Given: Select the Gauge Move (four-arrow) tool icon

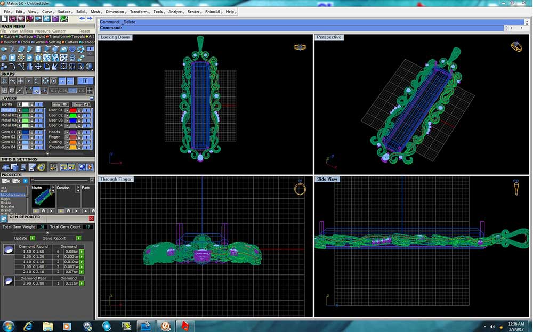Looking at the screenshot, I should [38, 66].
